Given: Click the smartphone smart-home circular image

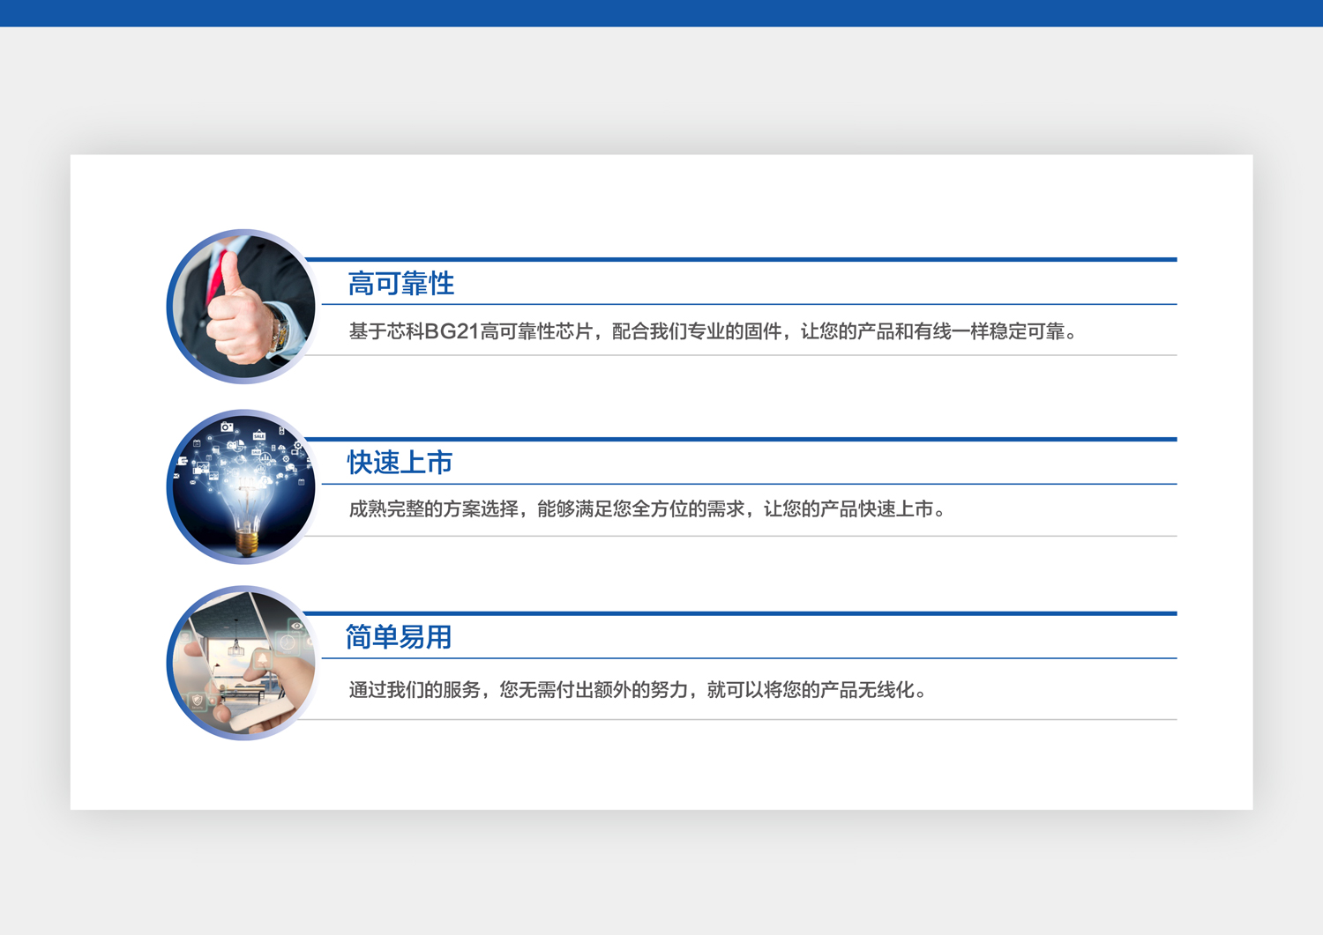Looking at the screenshot, I should (243, 663).
